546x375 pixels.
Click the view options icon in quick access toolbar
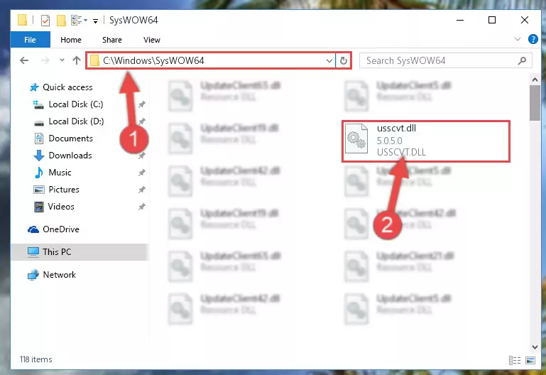coord(79,20)
